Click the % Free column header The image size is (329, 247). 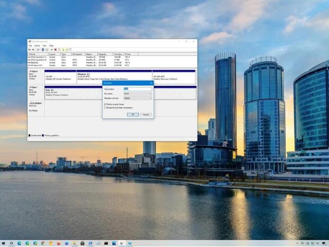131,54
